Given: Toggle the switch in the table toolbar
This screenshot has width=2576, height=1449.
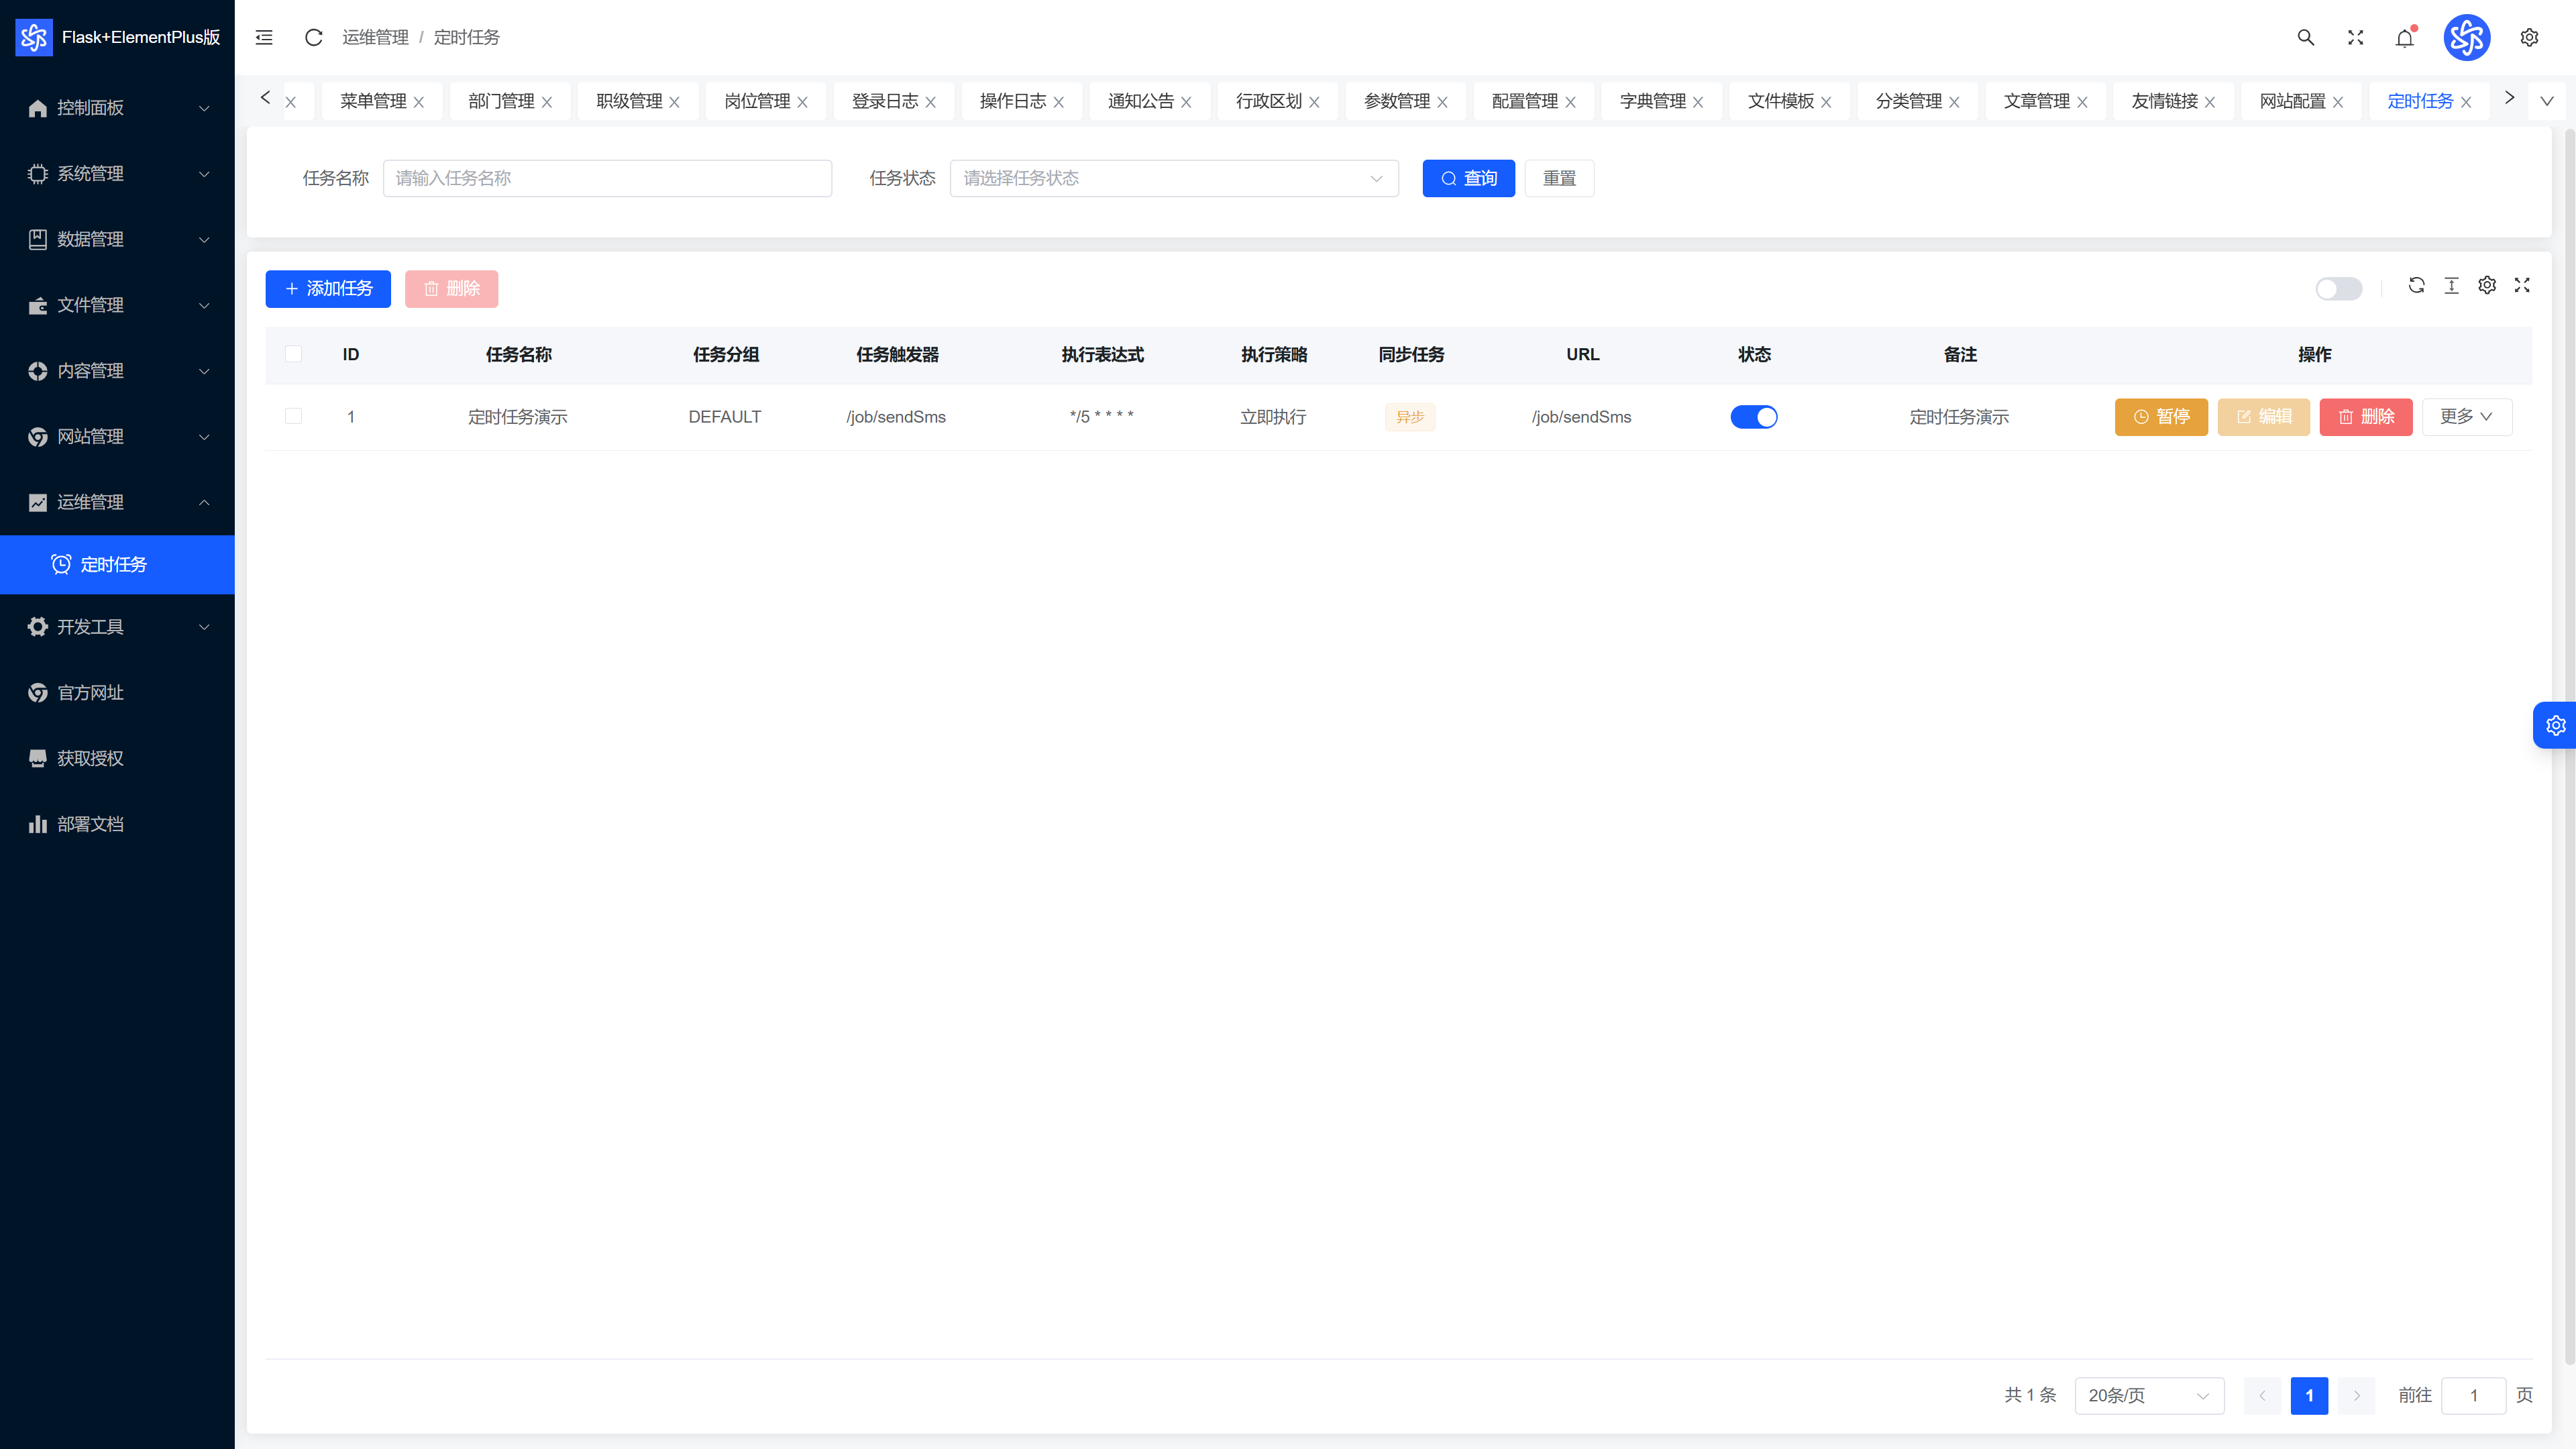Looking at the screenshot, I should [2339, 289].
